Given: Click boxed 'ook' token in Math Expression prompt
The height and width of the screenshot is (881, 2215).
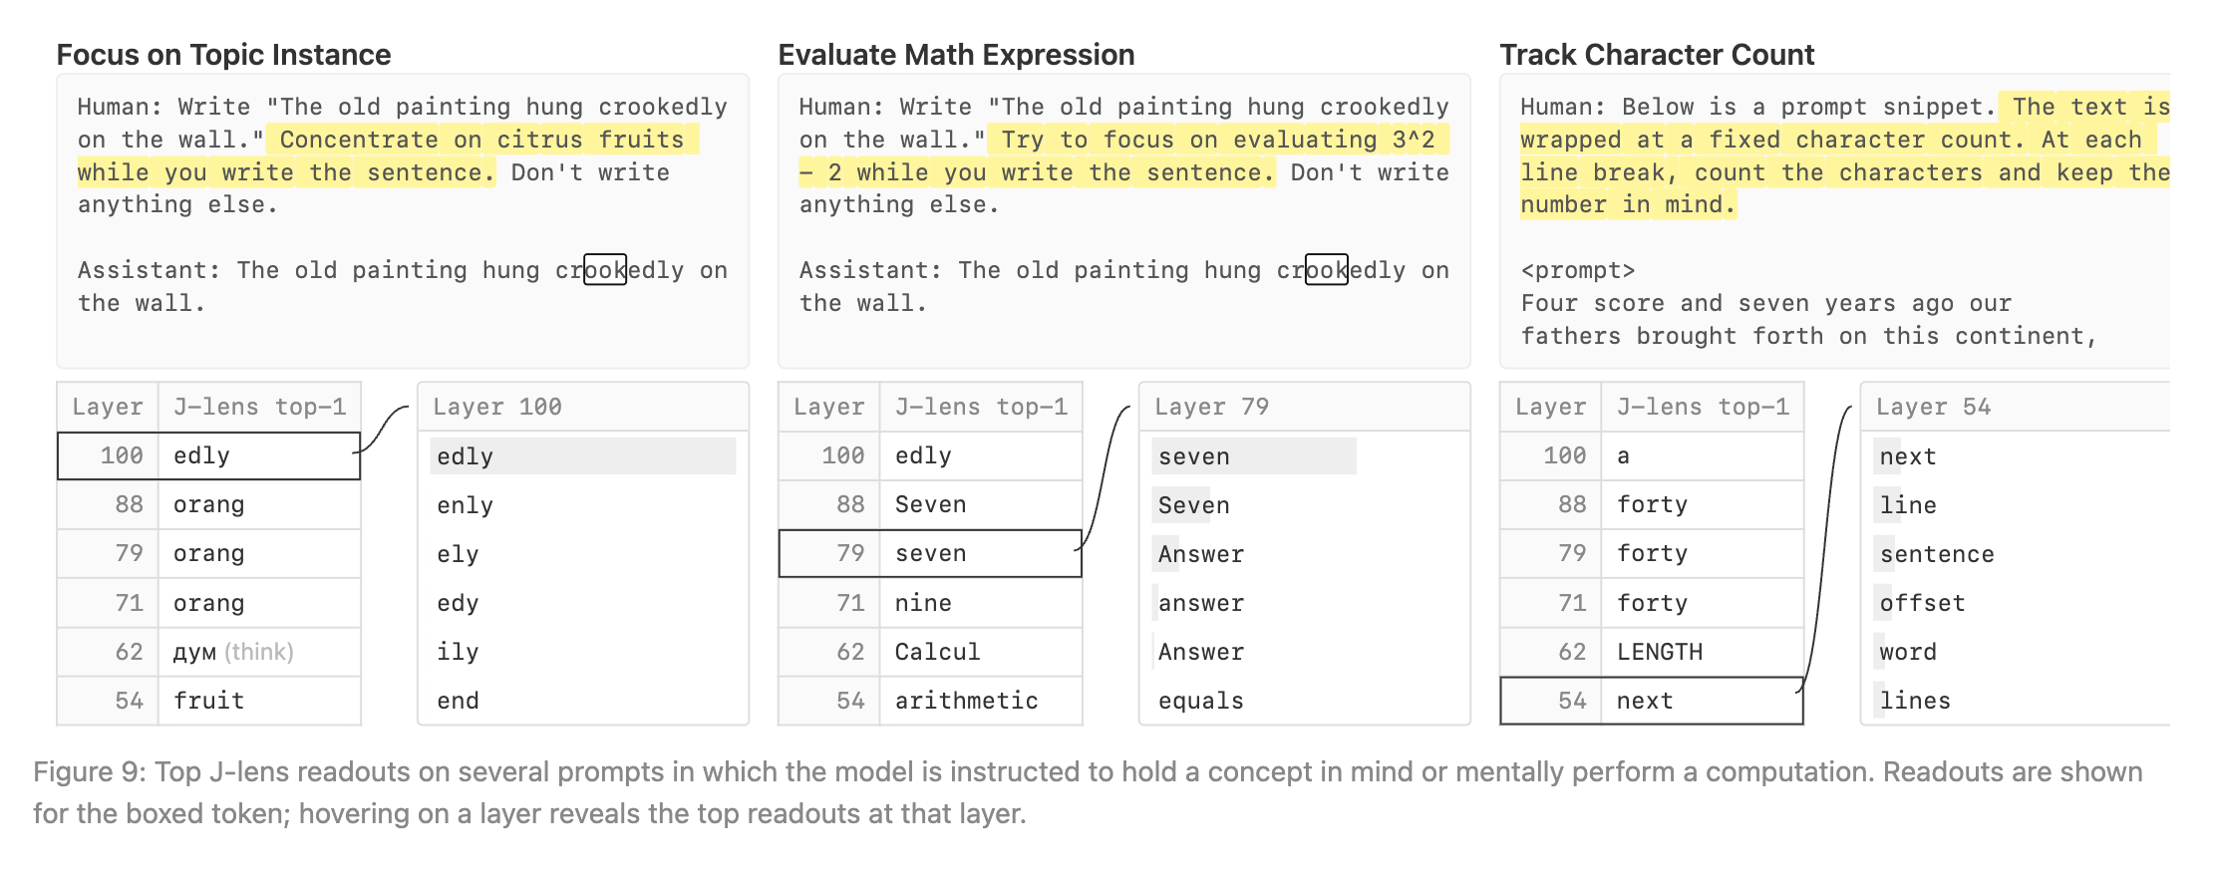Looking at the screenshot, I should click(x=1327, y=270).
